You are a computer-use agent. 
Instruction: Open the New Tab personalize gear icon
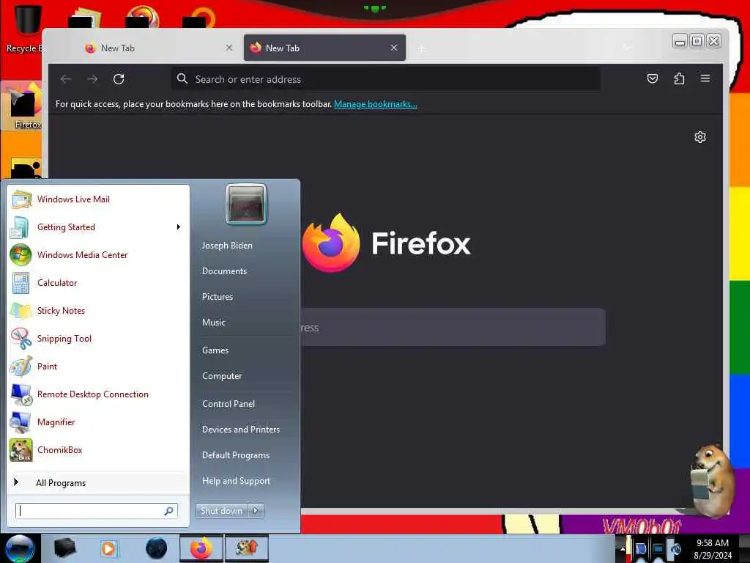(x=699, y=137)
